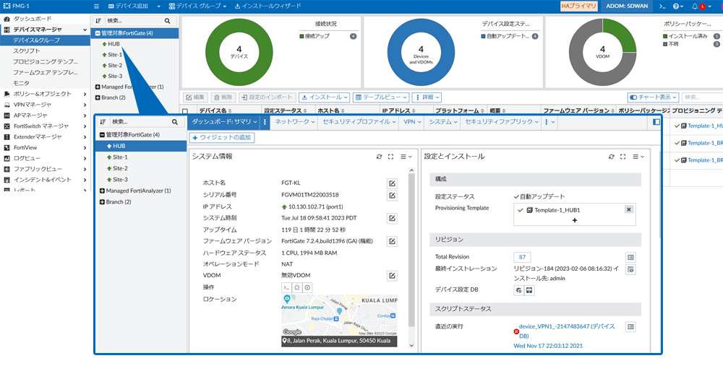Screen dimensions: 723x366
Task: Click the magnifier in the upper device tree search
Action: [168, 21]
